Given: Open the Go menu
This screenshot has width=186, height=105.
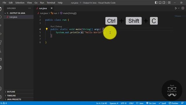Looking at the screenshot, I should coord(36,3).
